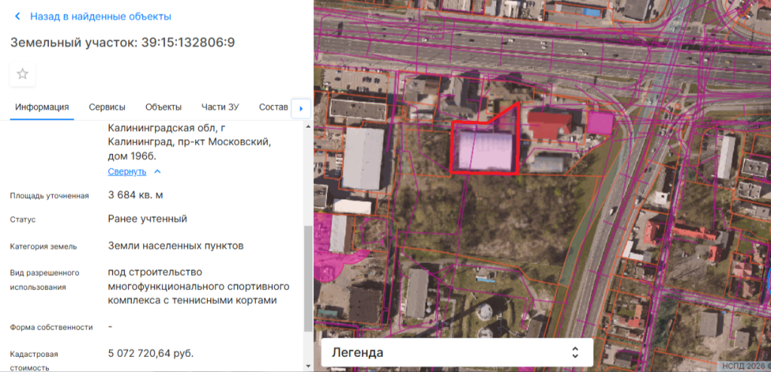Add parcel to favorites with star icon
771x372 pixels.
[x=23, y=74]
